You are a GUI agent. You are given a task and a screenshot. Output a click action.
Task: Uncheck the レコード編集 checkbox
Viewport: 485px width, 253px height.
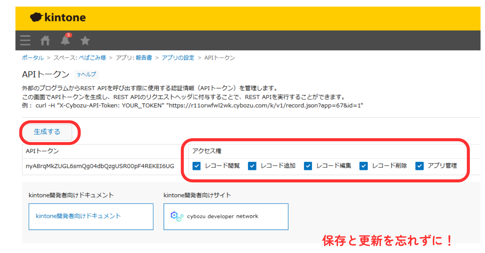click(308, 166)
